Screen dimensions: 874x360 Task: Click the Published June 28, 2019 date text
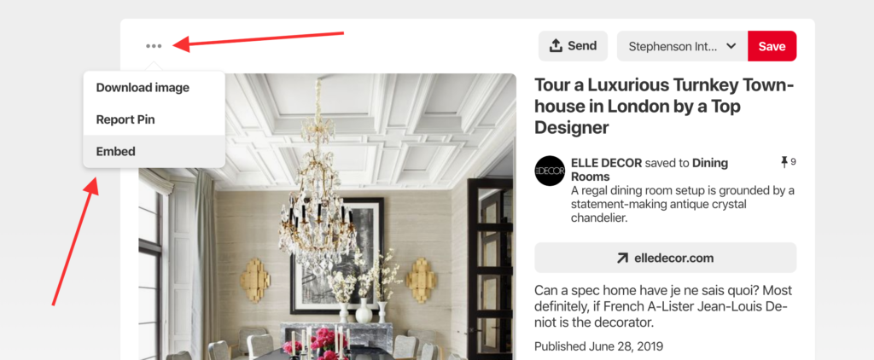coord(598,346)
